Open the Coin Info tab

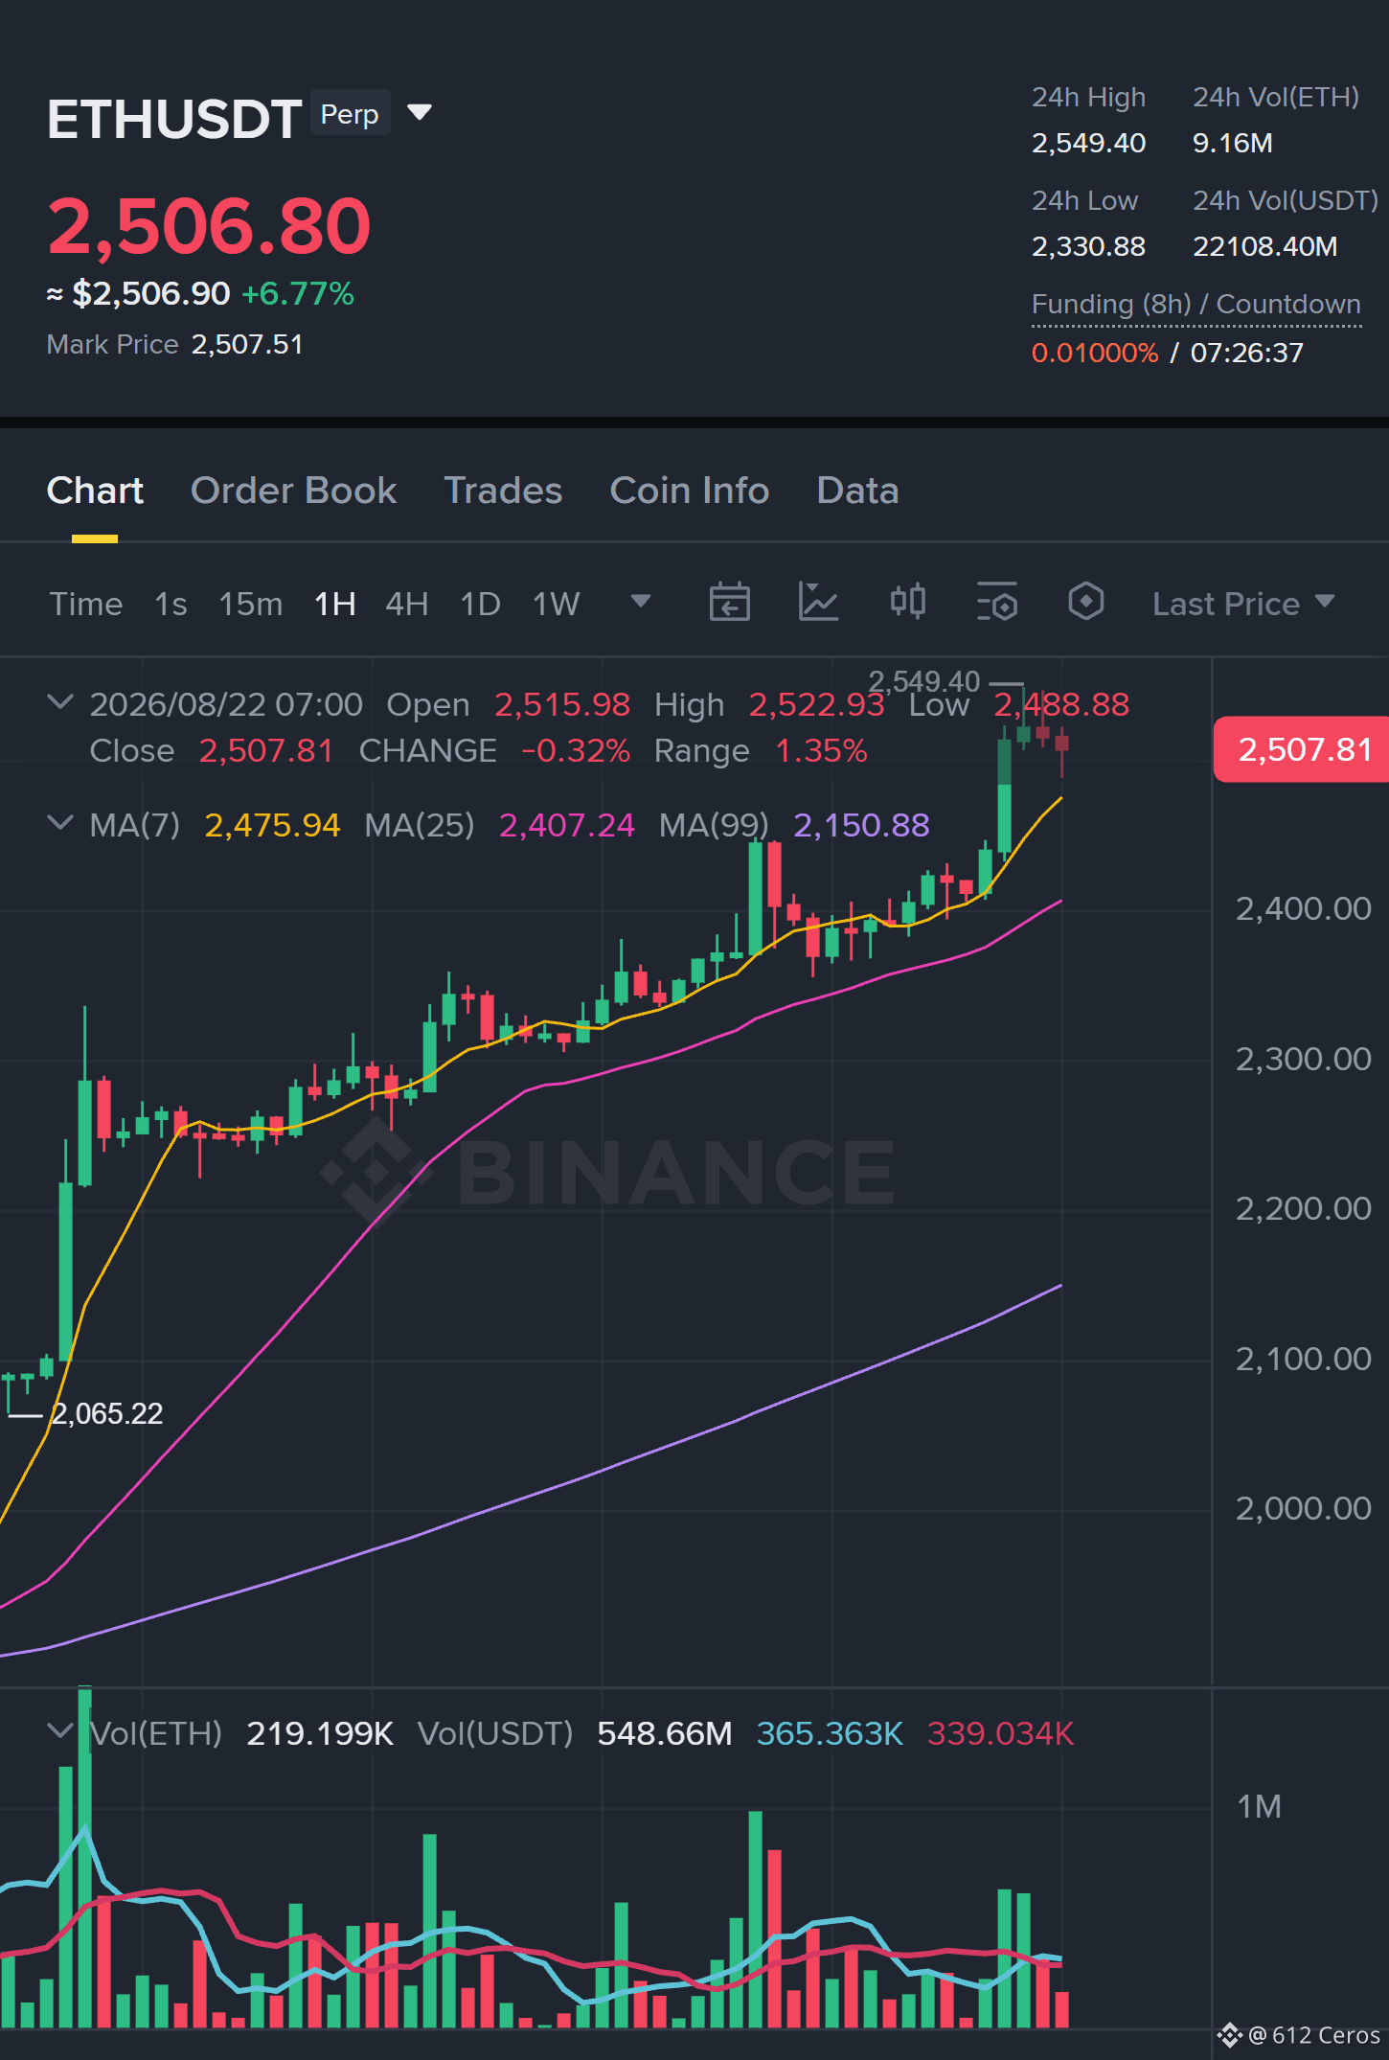point(690,491)
